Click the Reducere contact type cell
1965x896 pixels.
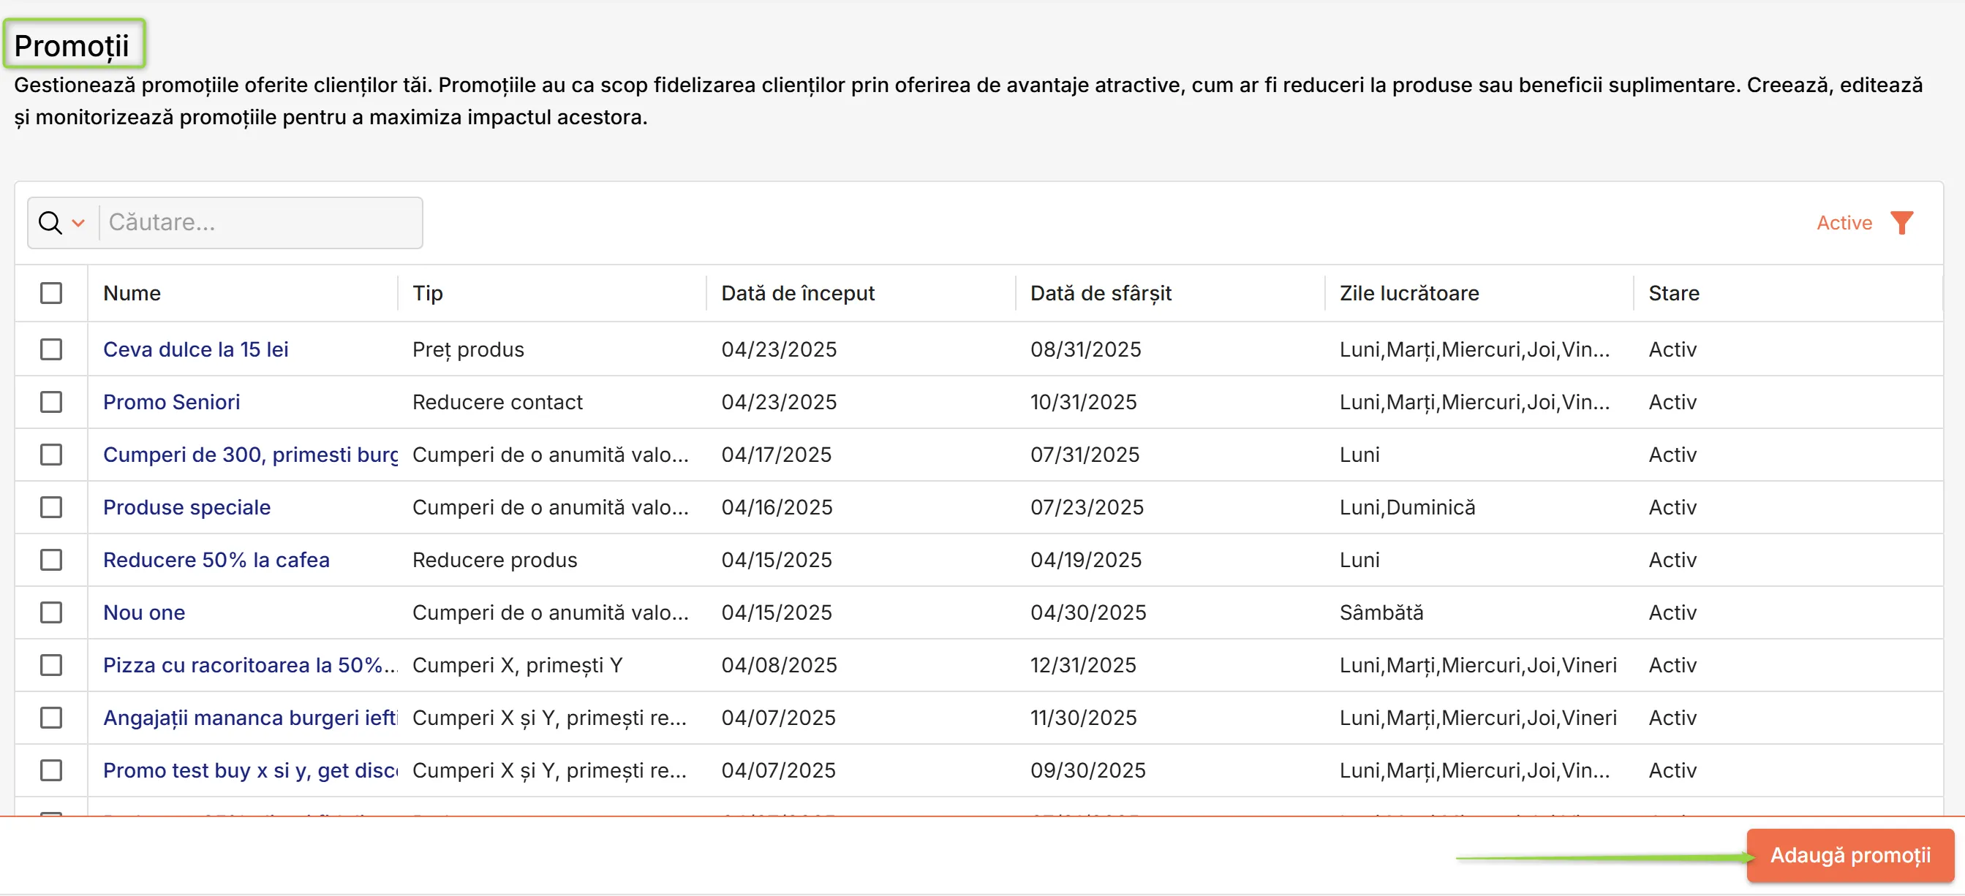click(x=497, y=402)
